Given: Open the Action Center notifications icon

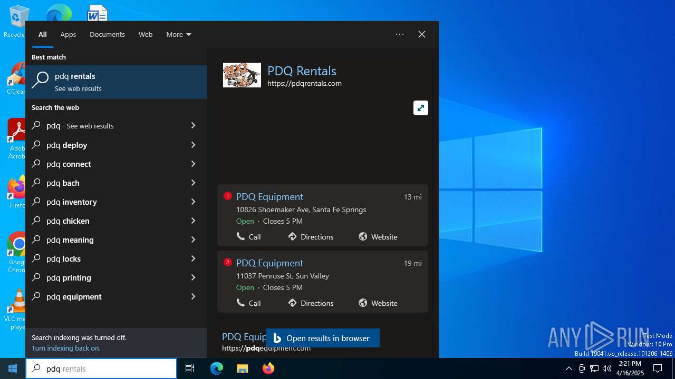Looking at the screenshot, I should pyautogui.click(x=658, y=368).
